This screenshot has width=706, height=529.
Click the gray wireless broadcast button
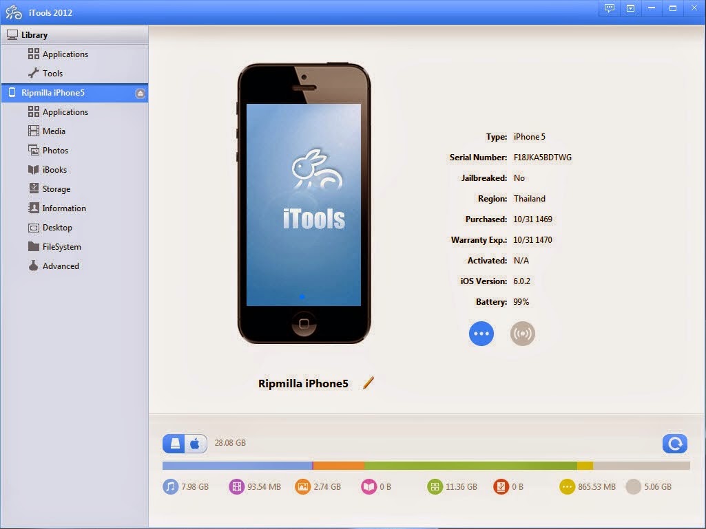point(522,334)
